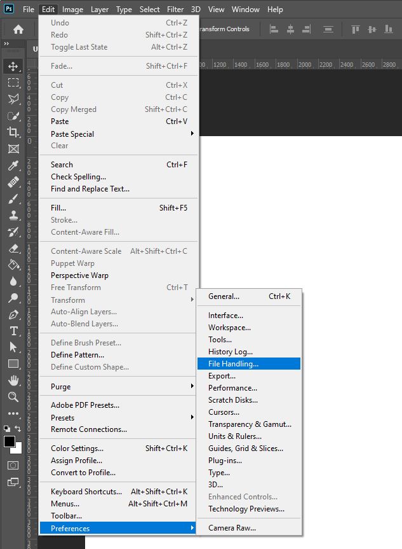Screen dimensions: 402x549
Task: Select the Horizontal Type tool
Action: coord(13,331)
